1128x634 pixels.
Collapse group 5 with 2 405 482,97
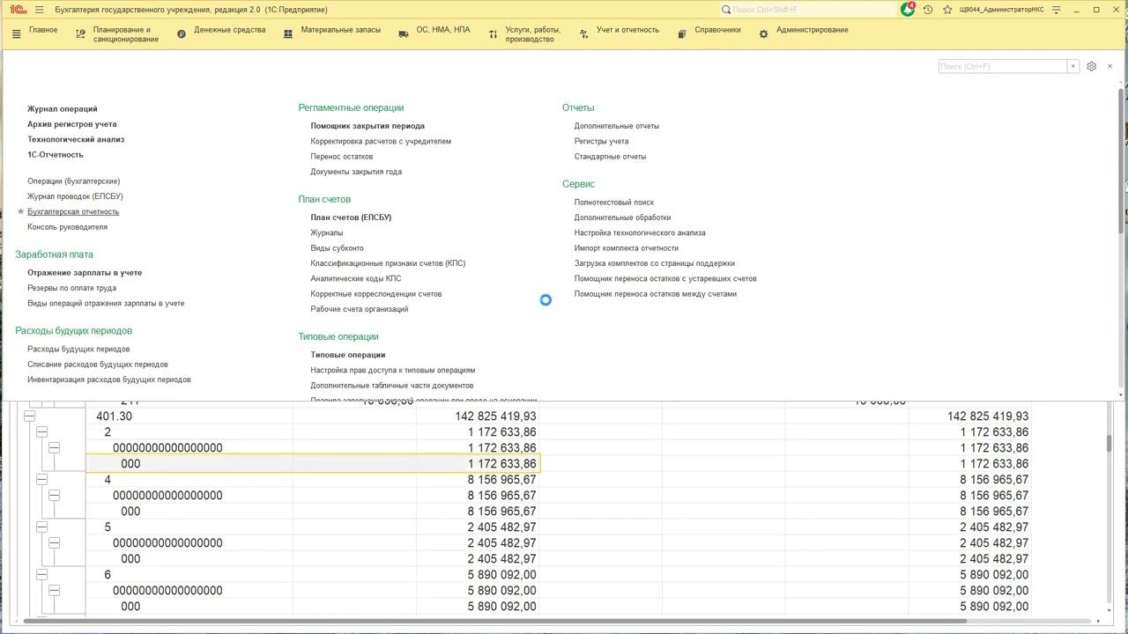click(41, 527)
